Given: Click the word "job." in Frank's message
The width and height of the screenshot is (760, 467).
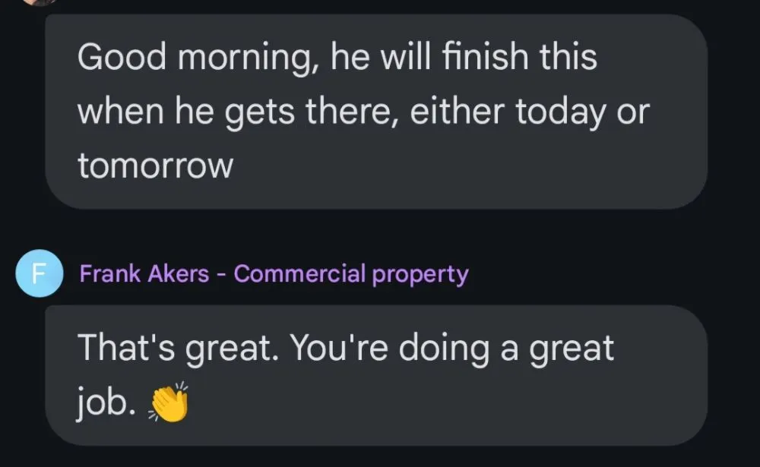Looking at the screenshot, I should tap(105, 405).
